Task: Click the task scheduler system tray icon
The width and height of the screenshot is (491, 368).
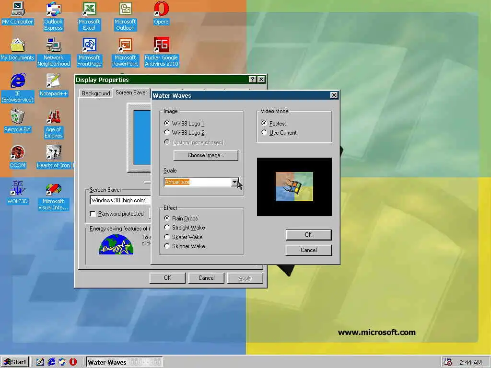Action: click(x=448, y=362)
